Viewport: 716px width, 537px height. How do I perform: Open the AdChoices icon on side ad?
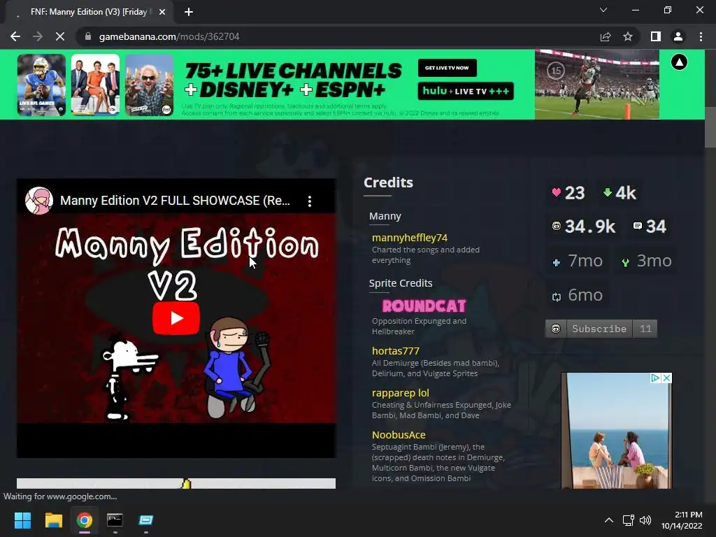656,378
